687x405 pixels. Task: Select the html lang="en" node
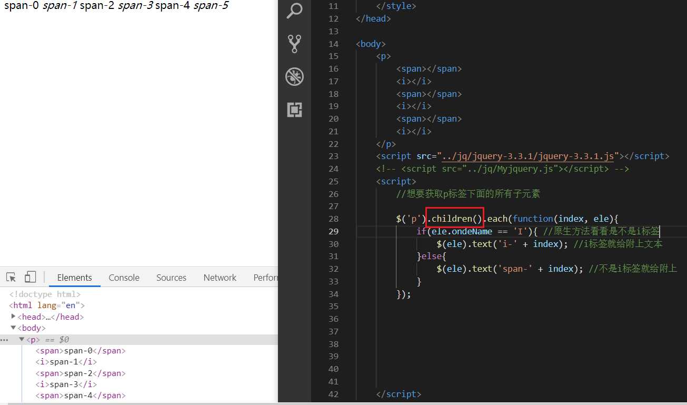tap(47, 305)
